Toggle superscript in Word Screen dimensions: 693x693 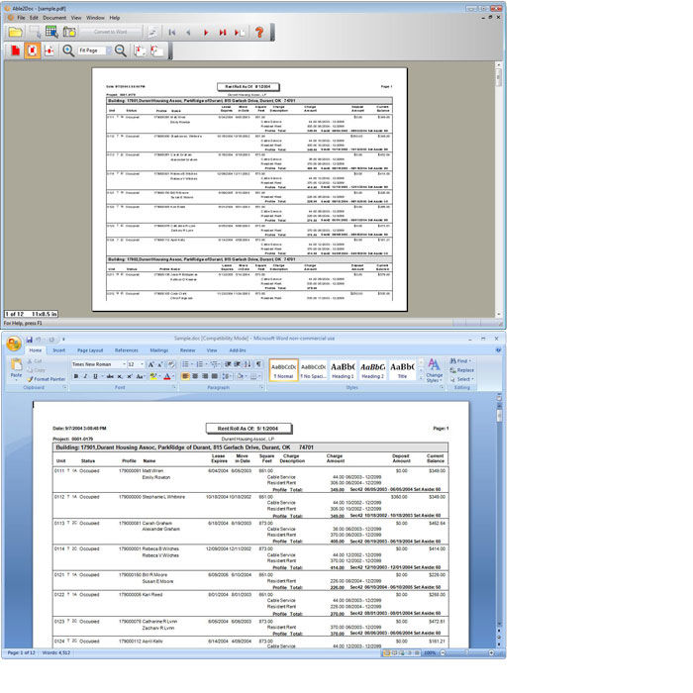[x=129, y=376]
